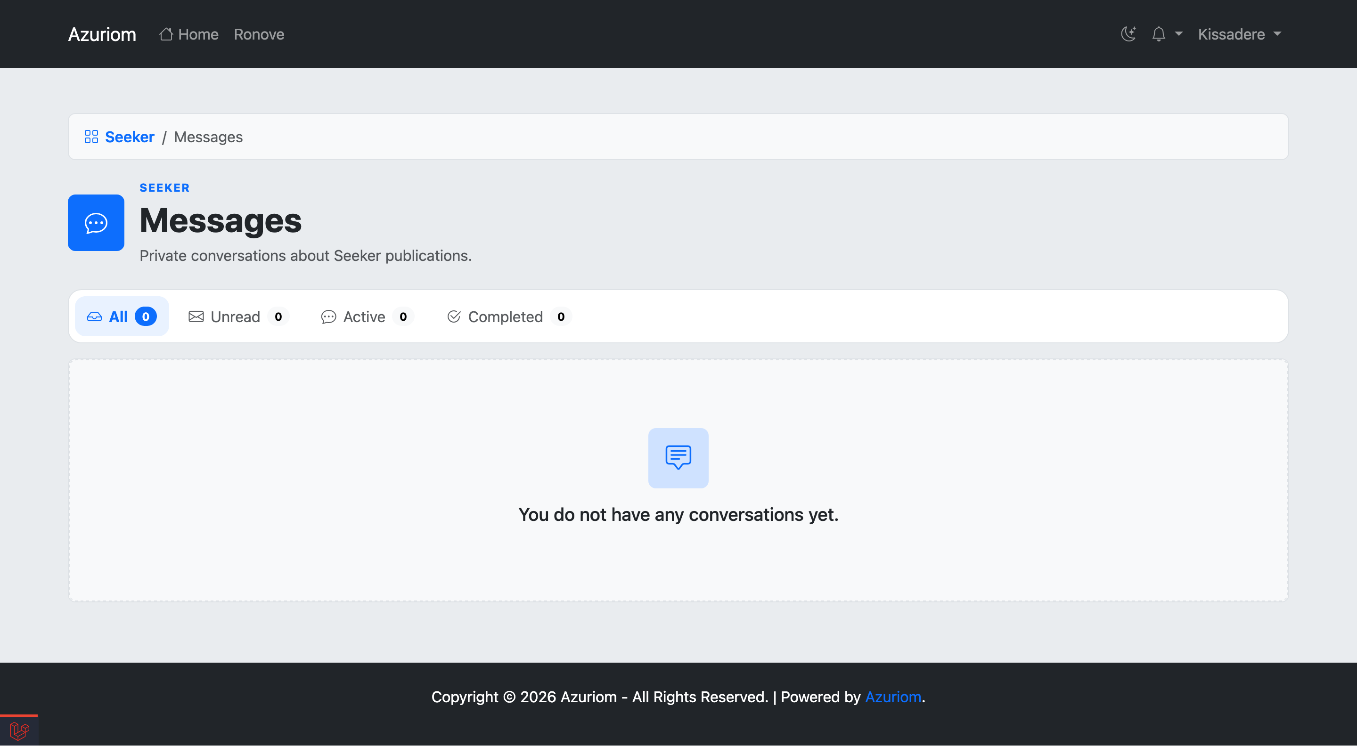1357x746 pixels.
Task: Open the Kissadere user menu
Action: pos(1239,34)
